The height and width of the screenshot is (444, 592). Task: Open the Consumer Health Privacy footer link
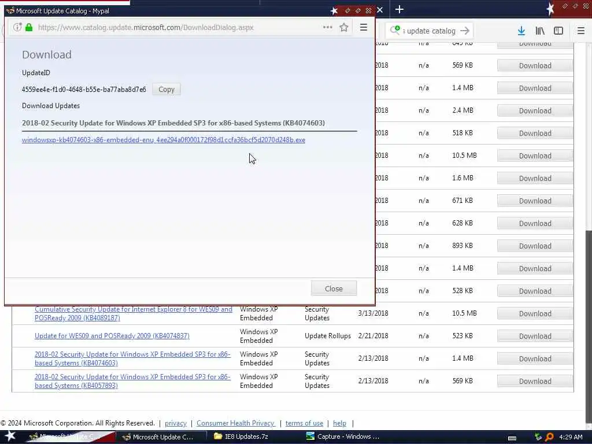pyautogui.click(x=236, y=423)
